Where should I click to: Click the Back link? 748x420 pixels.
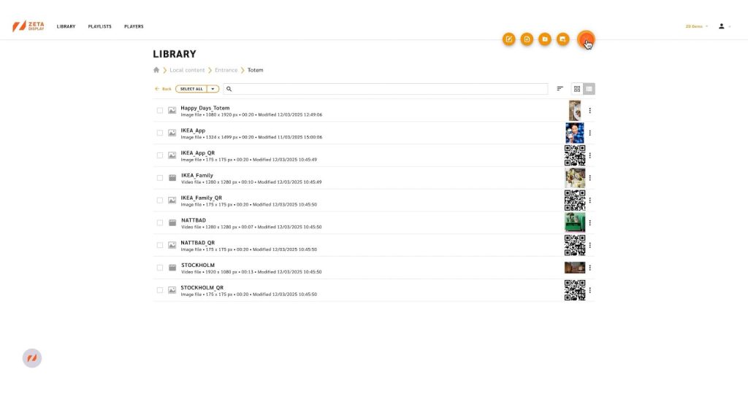[163, 89]
